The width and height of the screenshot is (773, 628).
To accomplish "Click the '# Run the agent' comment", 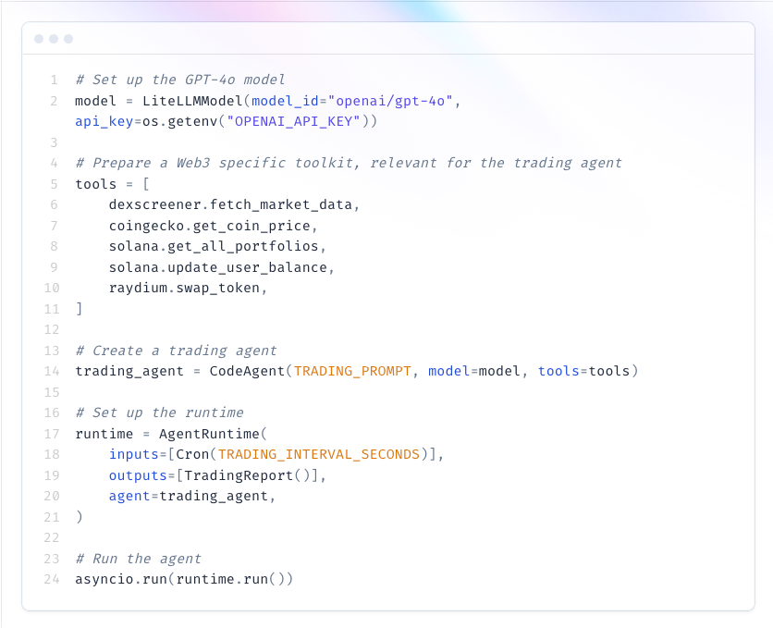I will click(138, 559).
